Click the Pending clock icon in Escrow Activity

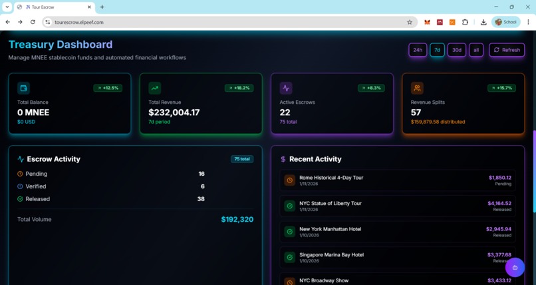20,174
